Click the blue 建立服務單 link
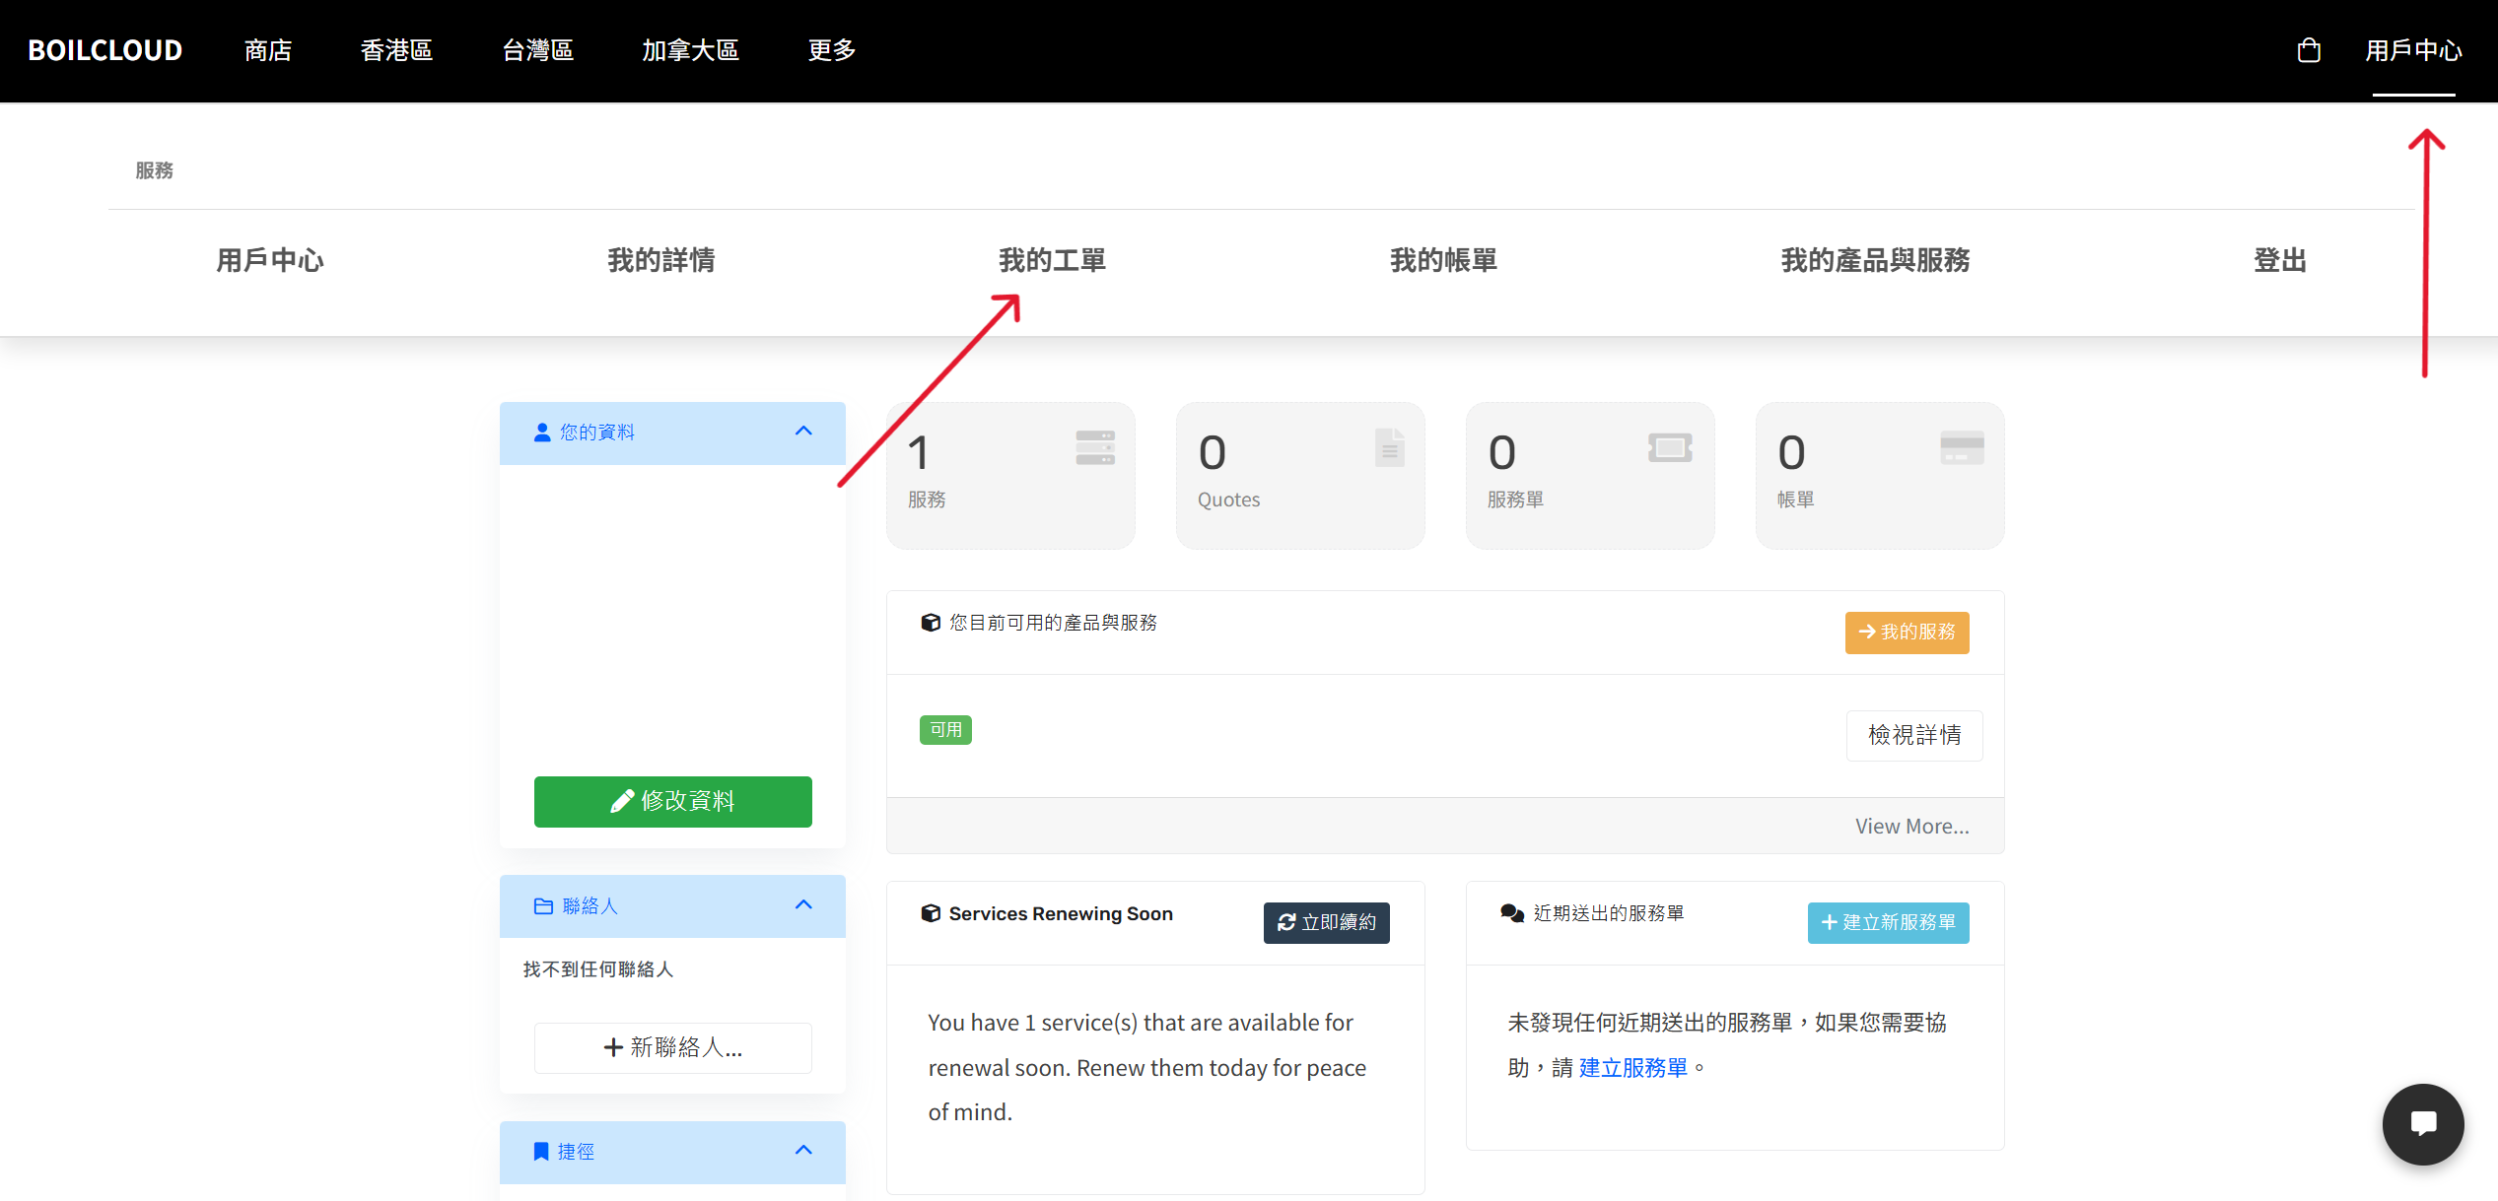 coord(1633,1067)
